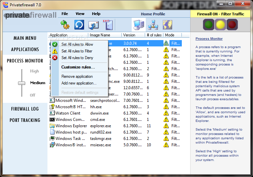Set process monitor level to High
Screen dimensions: 253x177
click(x=34, y=71)
